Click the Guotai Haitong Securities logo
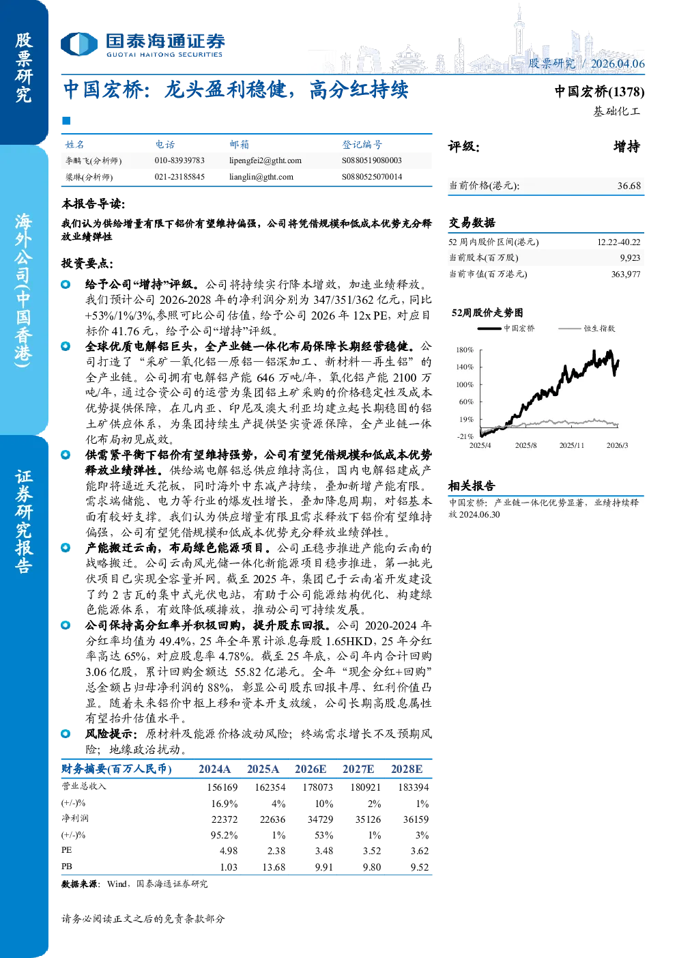The image size is (677, 958). pyautogui.click(x=142, y=45)
